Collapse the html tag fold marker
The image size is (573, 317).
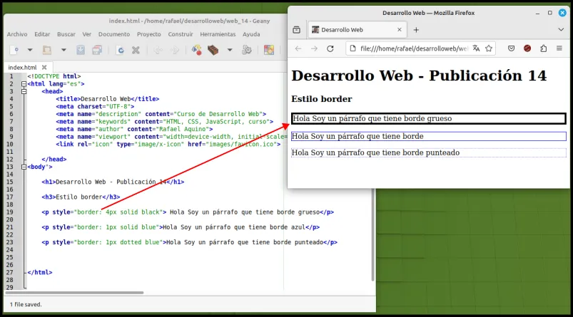click(24, 84)
